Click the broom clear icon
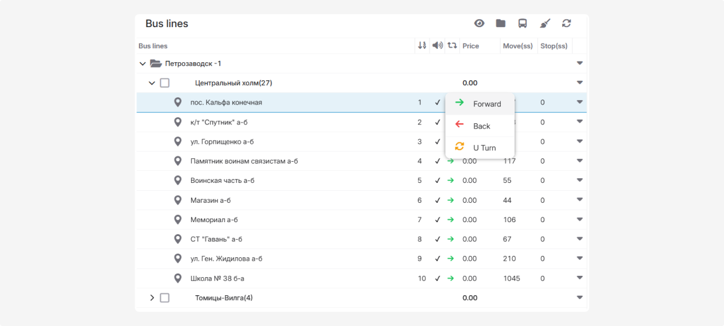Screen dimensions: 724x326 click(544, 24)
